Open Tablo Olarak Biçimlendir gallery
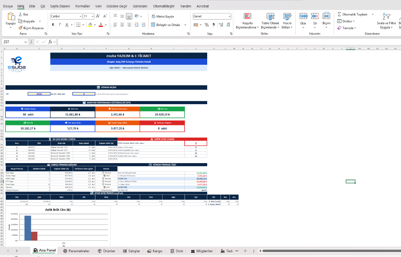The image size is (401, 257). point(270,21)
